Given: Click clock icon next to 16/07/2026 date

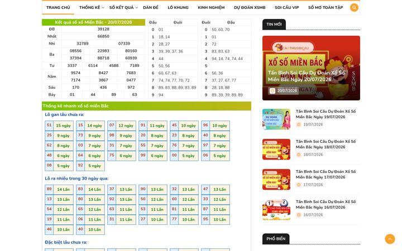Looking at the screenshot, I should pyautogui.click(x=298, y=215).
